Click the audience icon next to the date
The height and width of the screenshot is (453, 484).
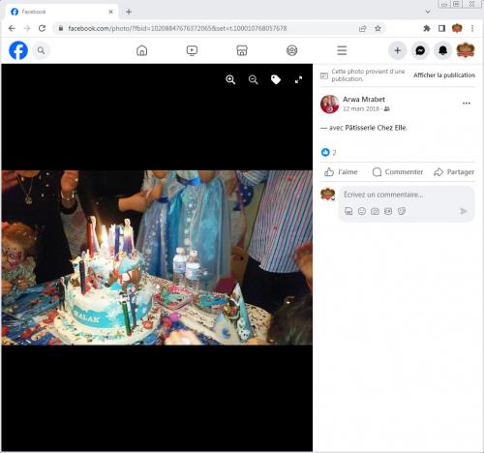(386, 109)
